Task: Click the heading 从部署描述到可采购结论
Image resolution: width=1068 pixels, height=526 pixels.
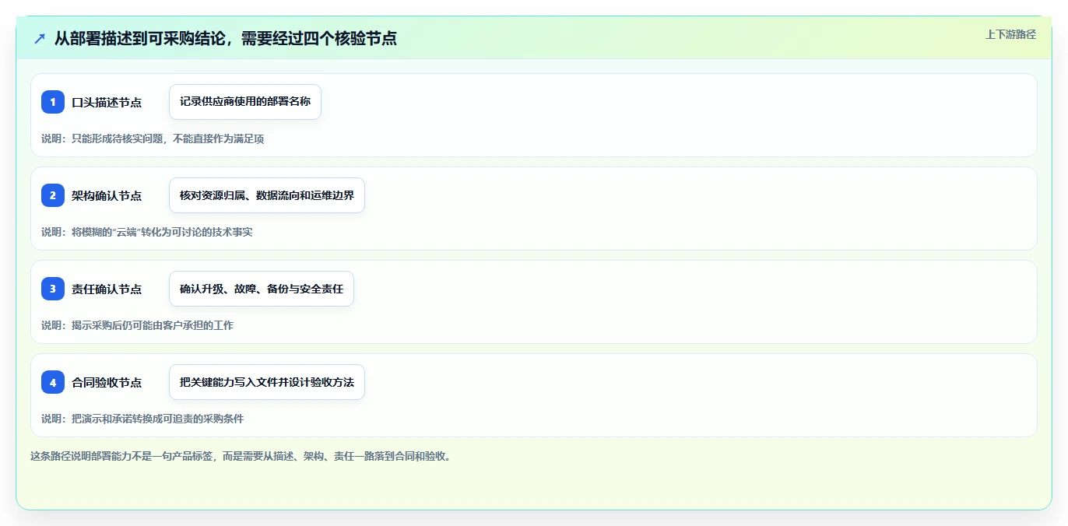Action: coord(226,38)
